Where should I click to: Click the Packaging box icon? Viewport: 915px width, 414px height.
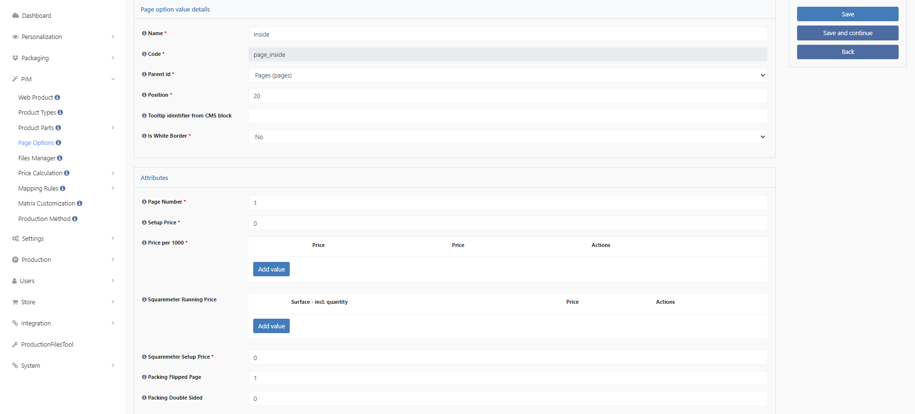pyautogui.click(x=15, y=58)
